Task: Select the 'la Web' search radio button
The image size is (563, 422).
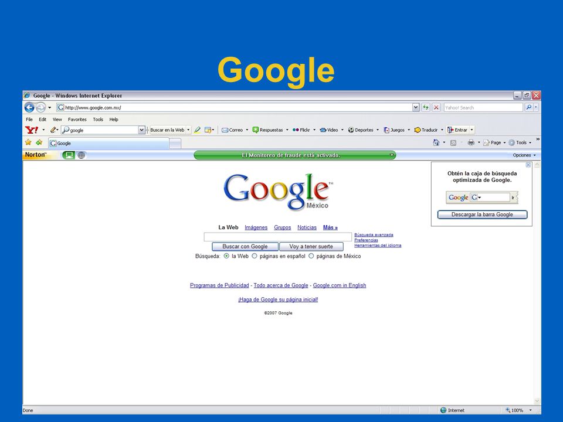Action: tap(226, 256)
